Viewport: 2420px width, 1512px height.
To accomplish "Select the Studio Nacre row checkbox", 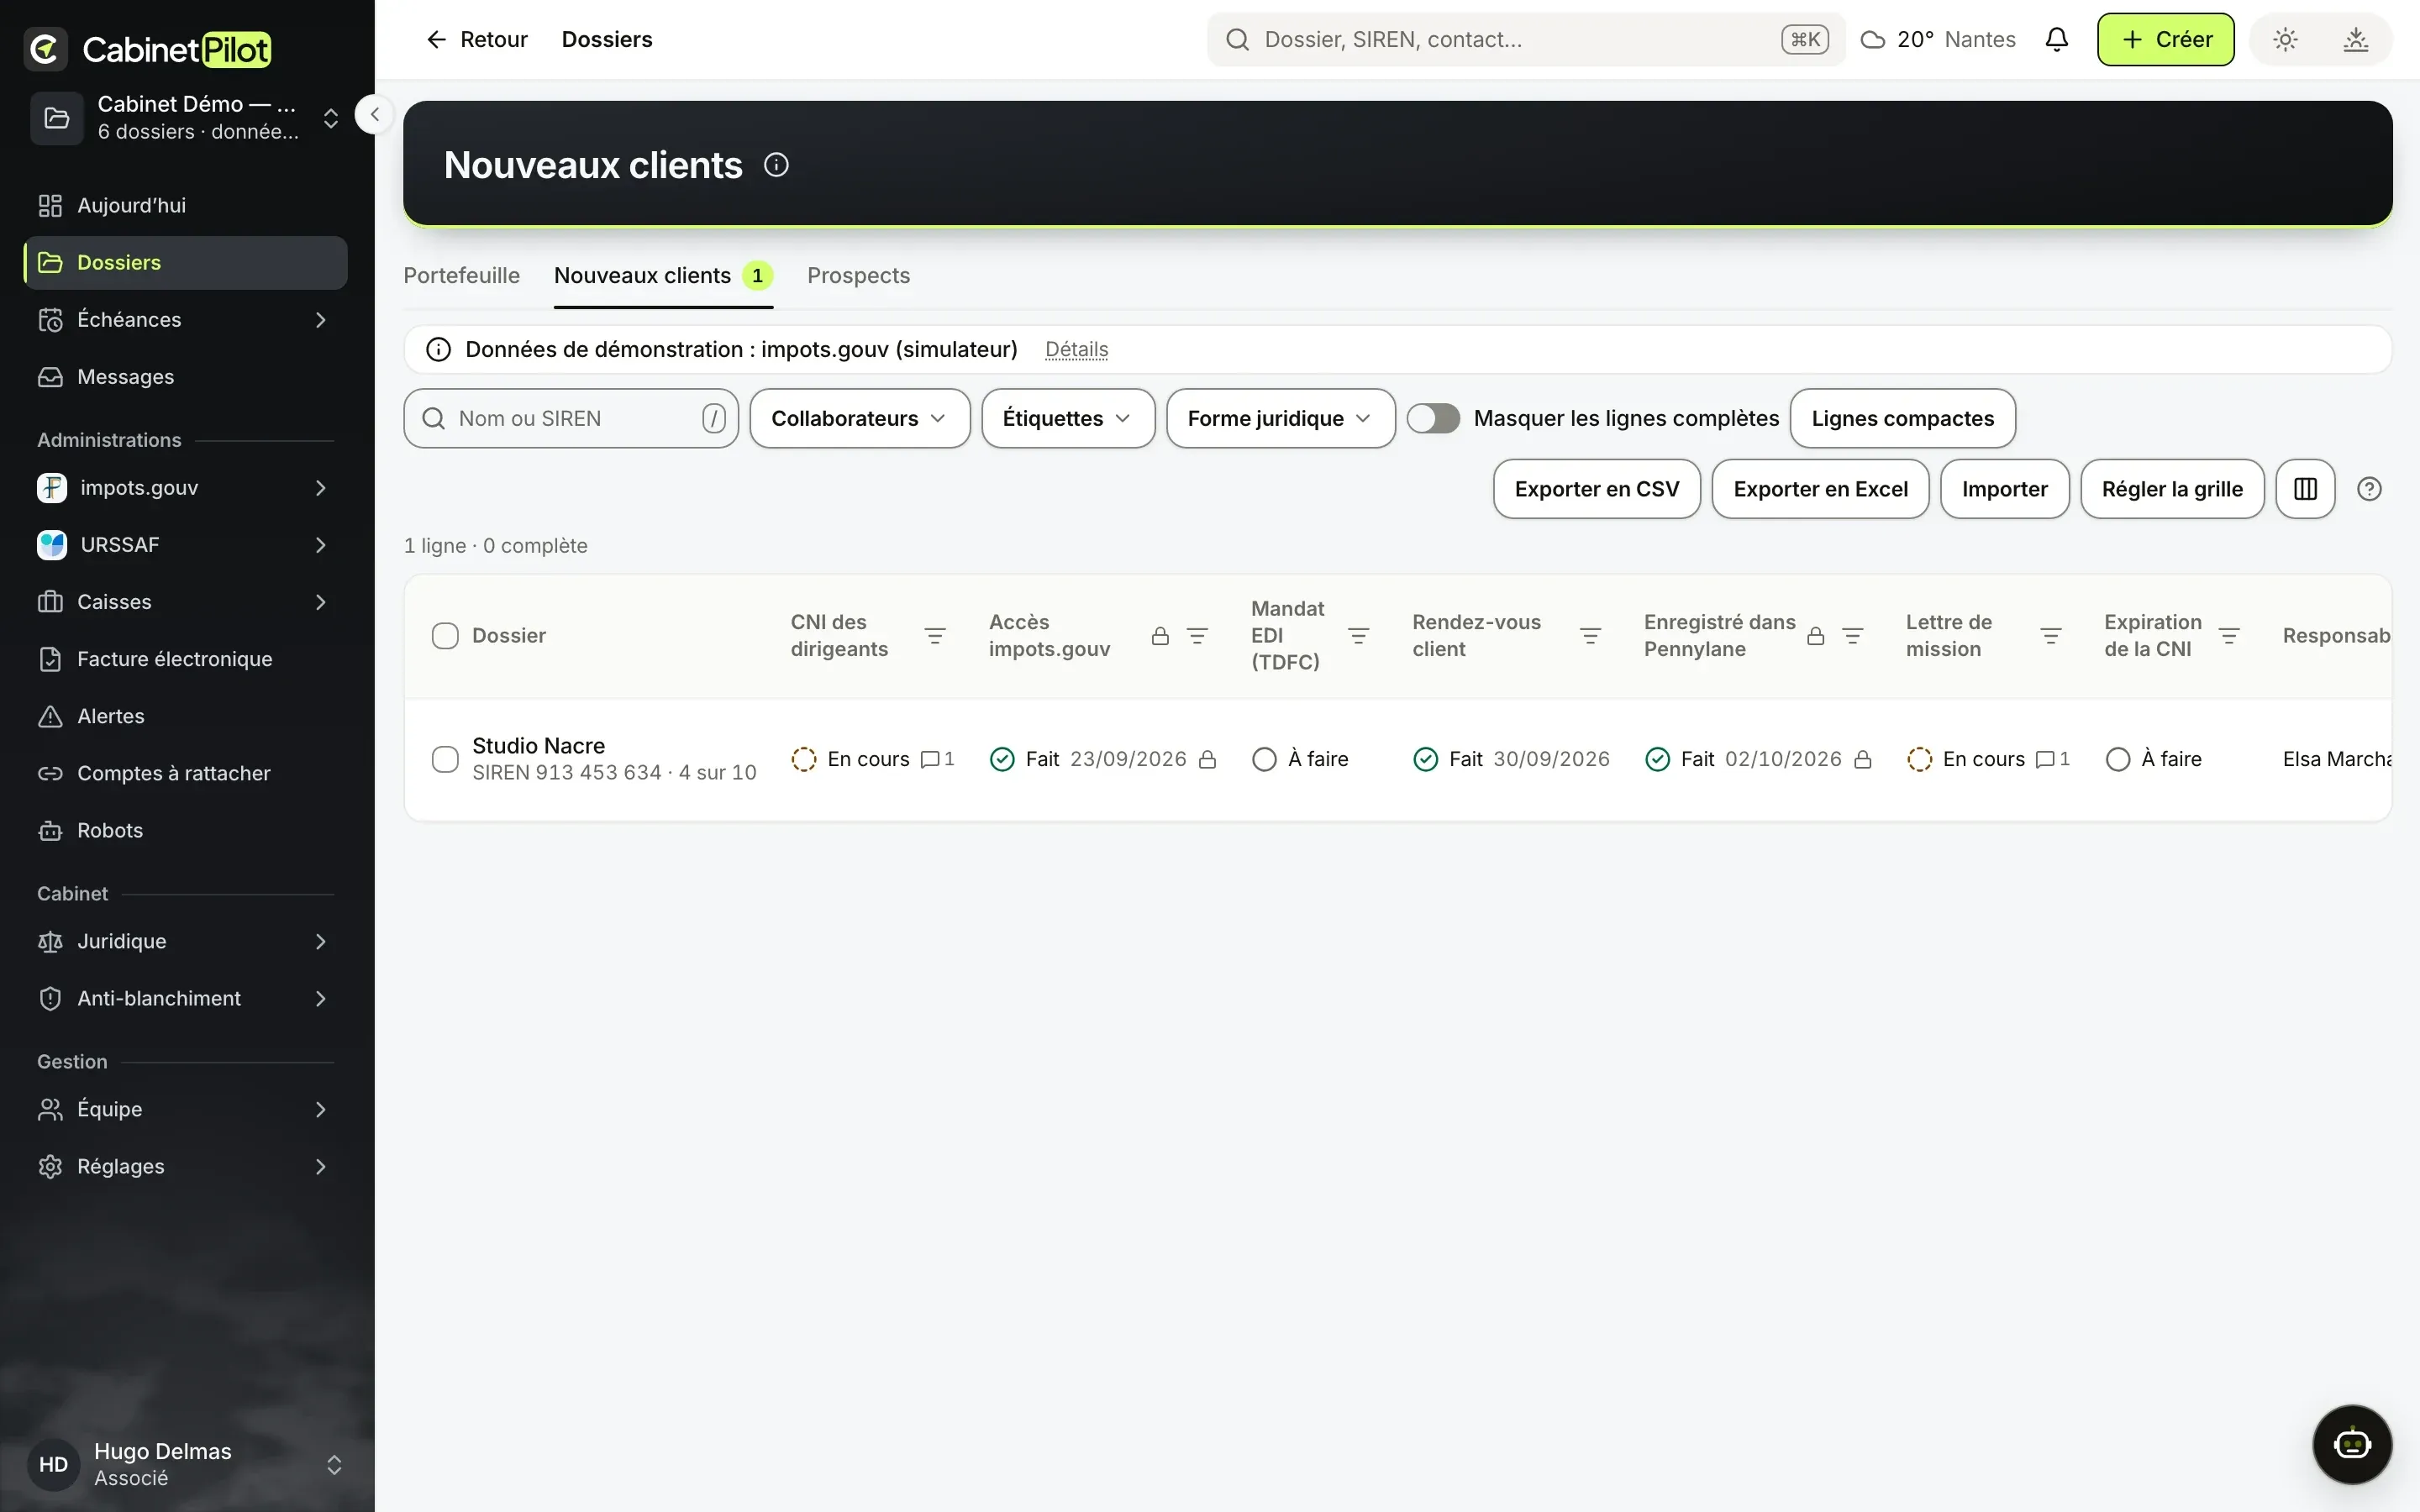I will point(445,759).
